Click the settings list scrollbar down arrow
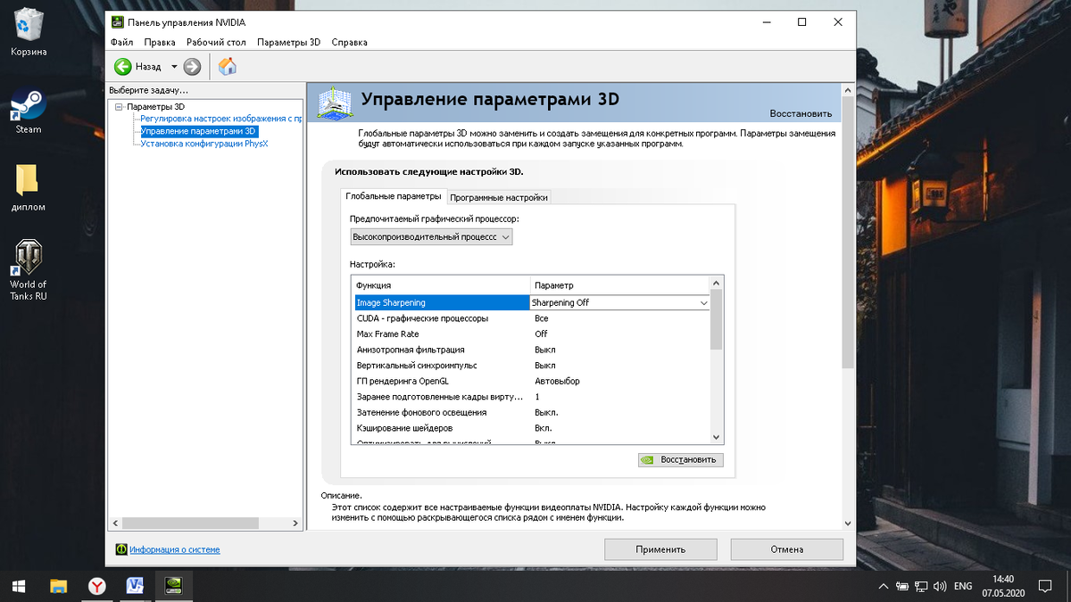 point(716,437)
